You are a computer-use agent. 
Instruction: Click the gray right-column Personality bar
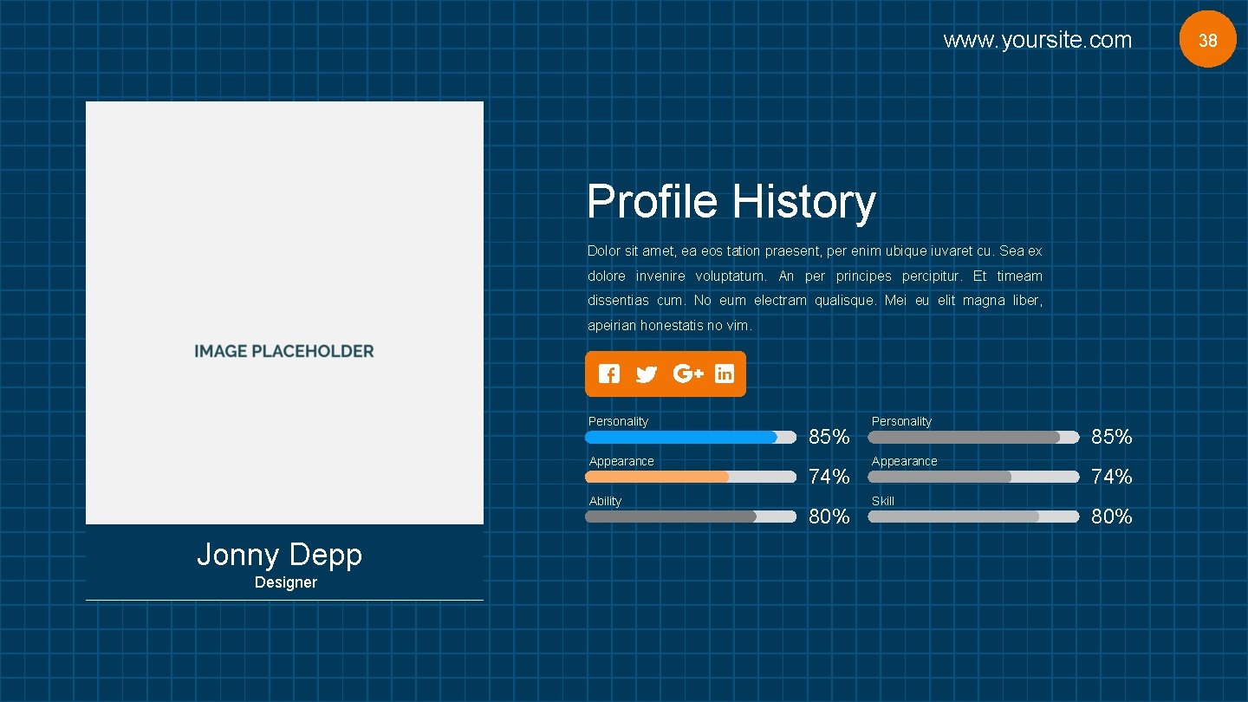click(x=973, y=437)
